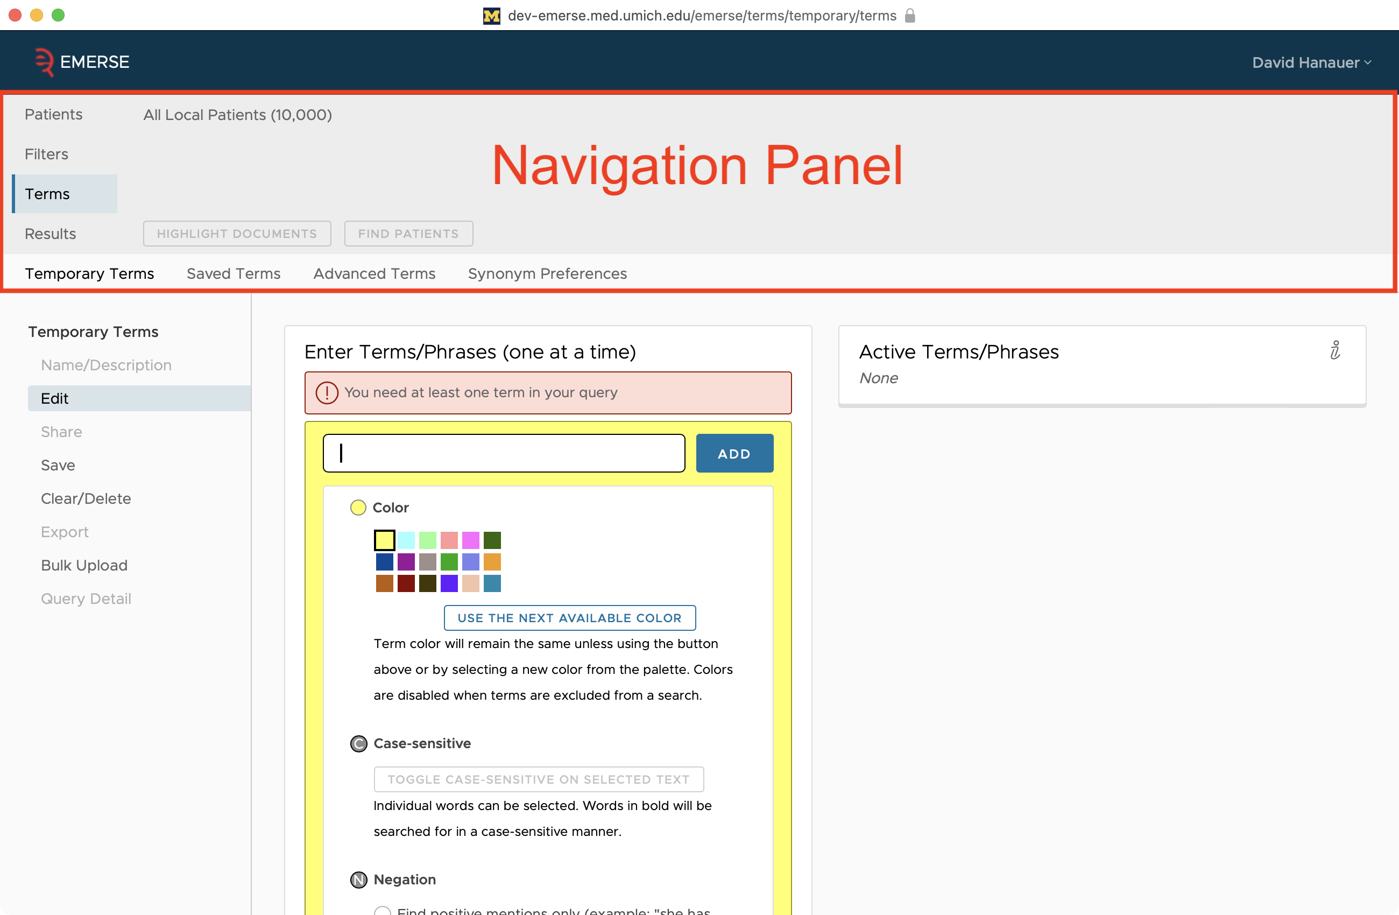
Task: Click the Negation N icon
Action: coord(358,879)
